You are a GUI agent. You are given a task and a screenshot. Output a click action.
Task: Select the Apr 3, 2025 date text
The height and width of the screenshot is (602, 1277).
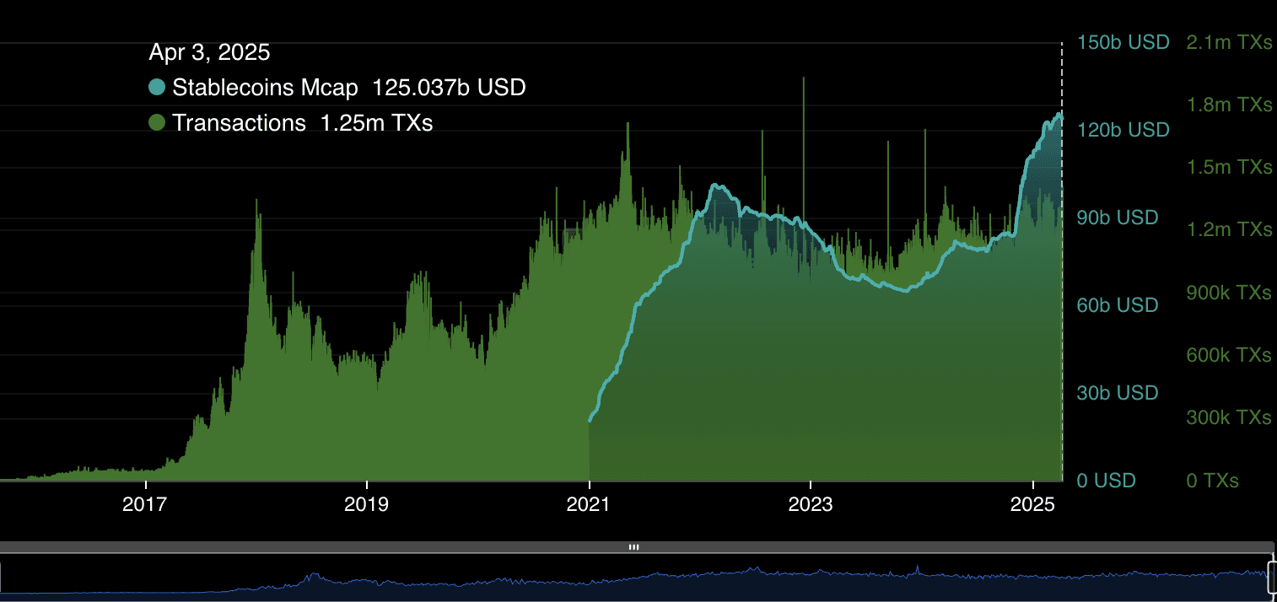point(210,52)
